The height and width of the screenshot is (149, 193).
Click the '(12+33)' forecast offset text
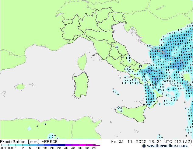tap(183, 142)
